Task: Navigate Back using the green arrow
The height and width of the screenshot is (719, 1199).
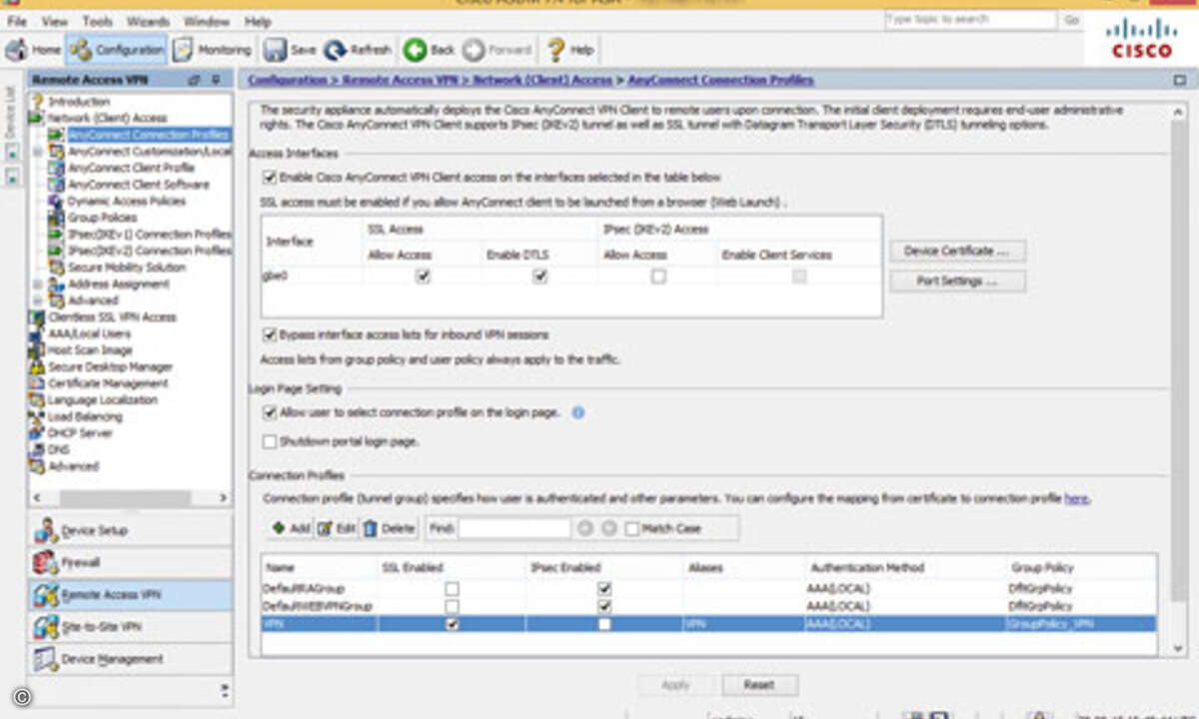Action: click(x=430, y=49)
